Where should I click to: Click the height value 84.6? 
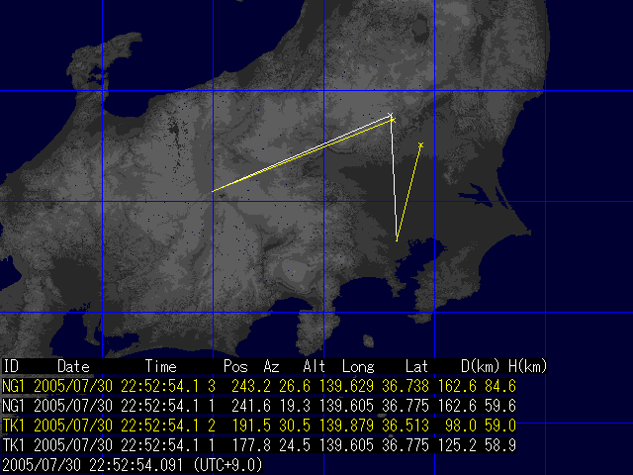point(530,383)
